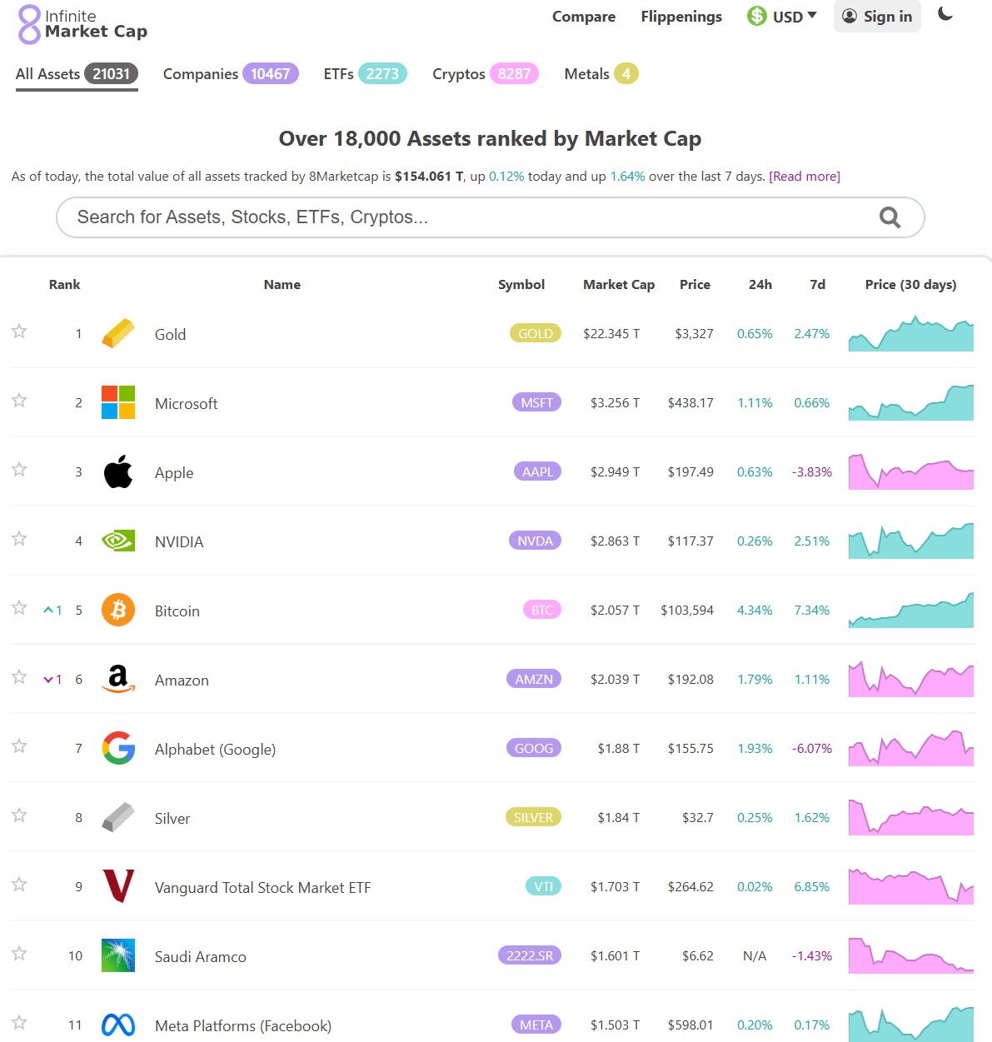This screenshot has width=992, height=1042.
Task: Star Bitcoin as a favorite
Action: (x=19, y=608)
